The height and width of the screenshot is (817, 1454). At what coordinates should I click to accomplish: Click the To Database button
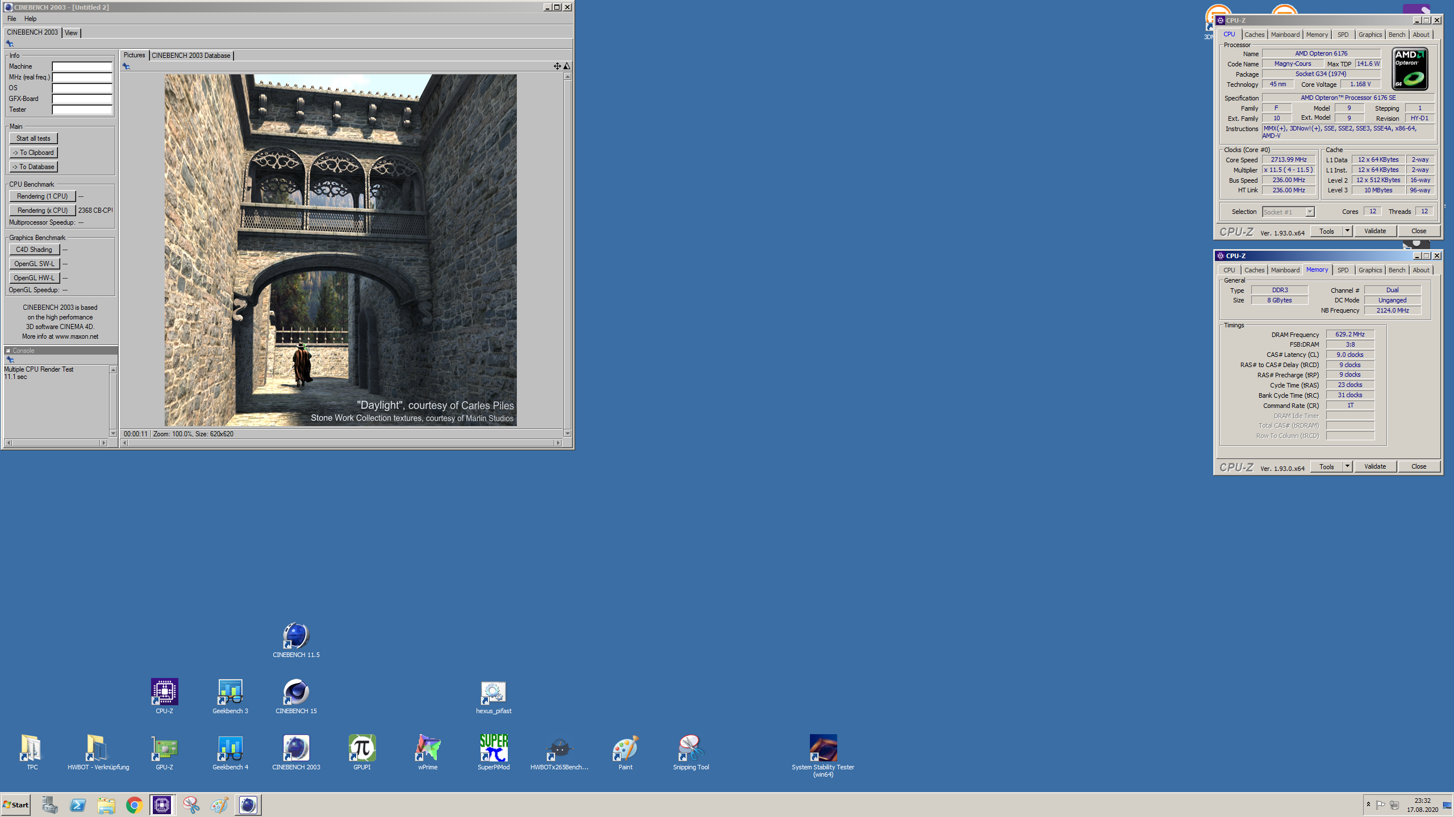pyautogui.click(x=33, y=167)
